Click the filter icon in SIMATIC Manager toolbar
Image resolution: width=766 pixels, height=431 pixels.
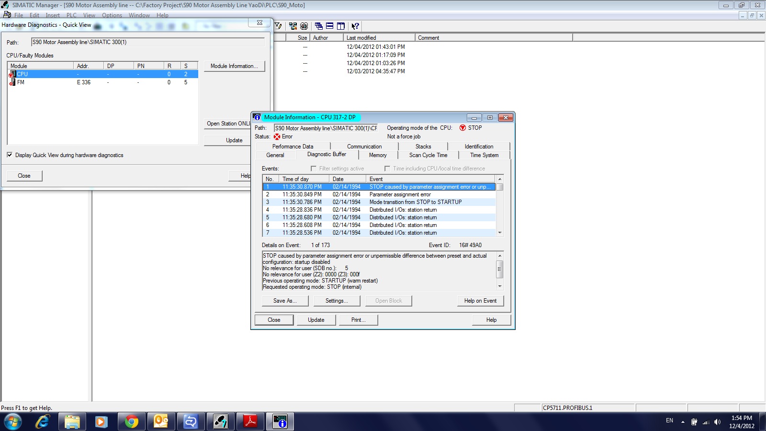point(278,26)
